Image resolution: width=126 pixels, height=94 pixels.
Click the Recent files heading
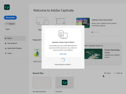pyautogui.click(x=38, y=73)
